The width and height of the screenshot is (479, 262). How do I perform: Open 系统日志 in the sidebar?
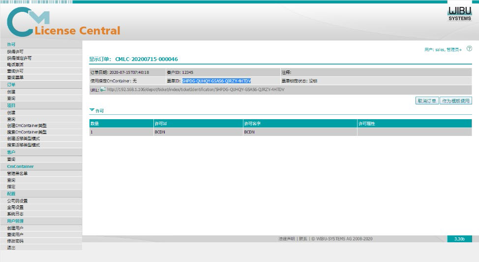point(15,214)
